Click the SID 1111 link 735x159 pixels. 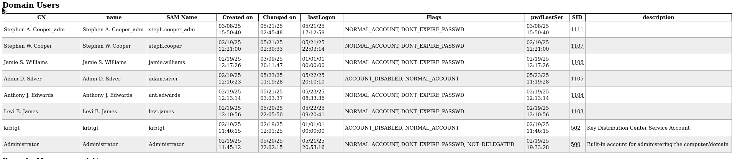pos(577,30)
